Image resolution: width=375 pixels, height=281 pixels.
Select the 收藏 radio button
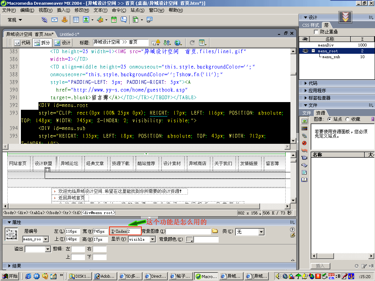point(348,119)
